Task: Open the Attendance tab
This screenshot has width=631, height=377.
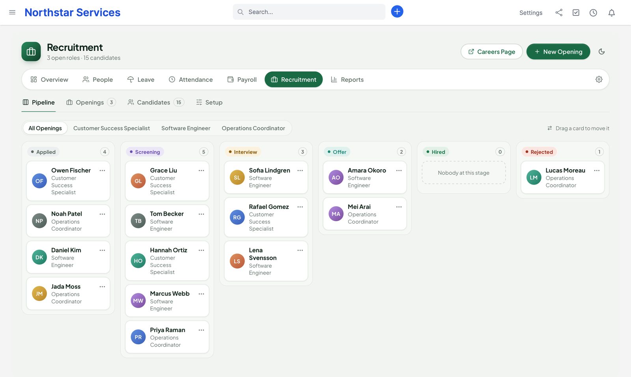Action: 191,79
